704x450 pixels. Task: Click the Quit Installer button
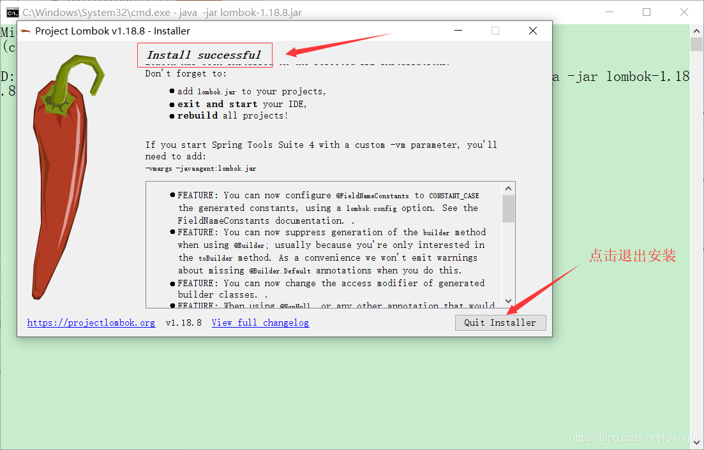500,323
